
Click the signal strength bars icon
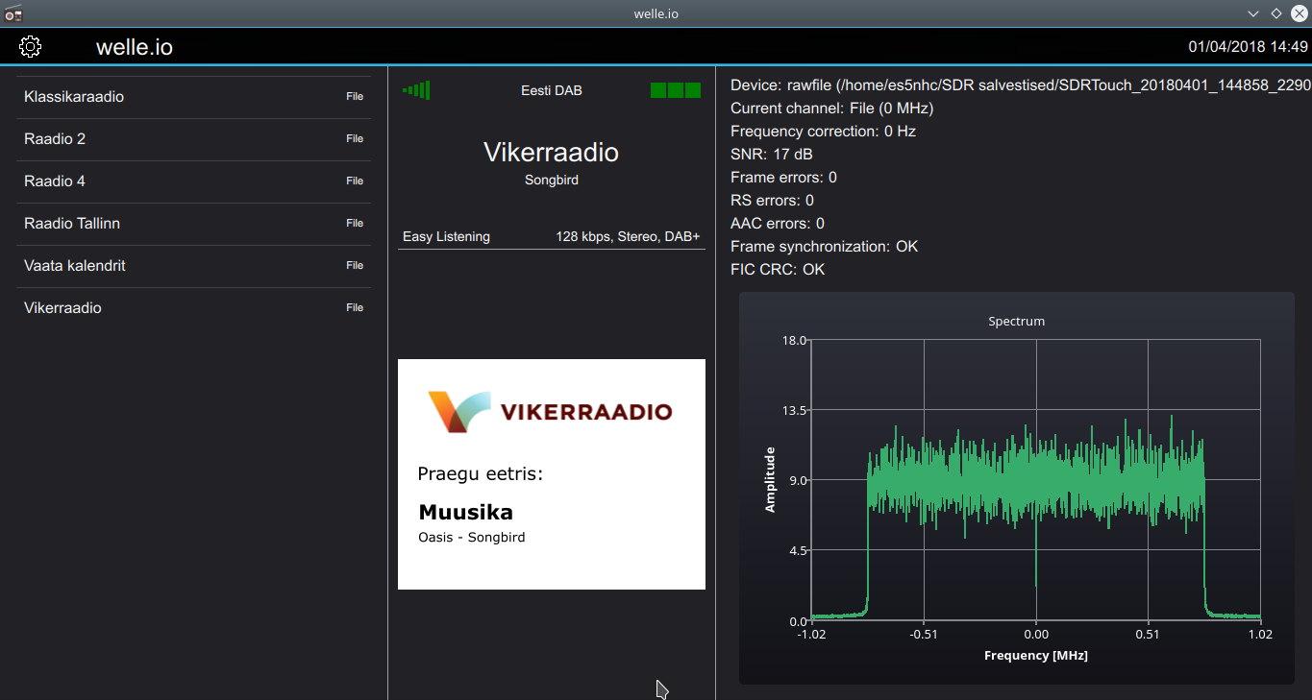[416, 90]
